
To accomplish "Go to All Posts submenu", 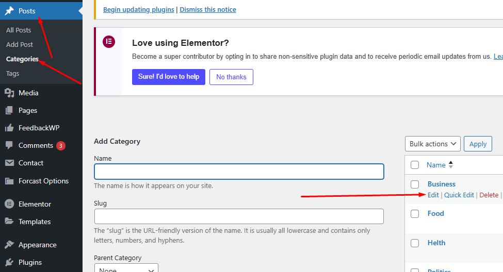I will [x=19, y=30].
